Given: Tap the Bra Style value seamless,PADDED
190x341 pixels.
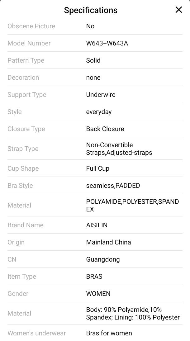Looking at the screenshot, I should (x=113, y=186).
